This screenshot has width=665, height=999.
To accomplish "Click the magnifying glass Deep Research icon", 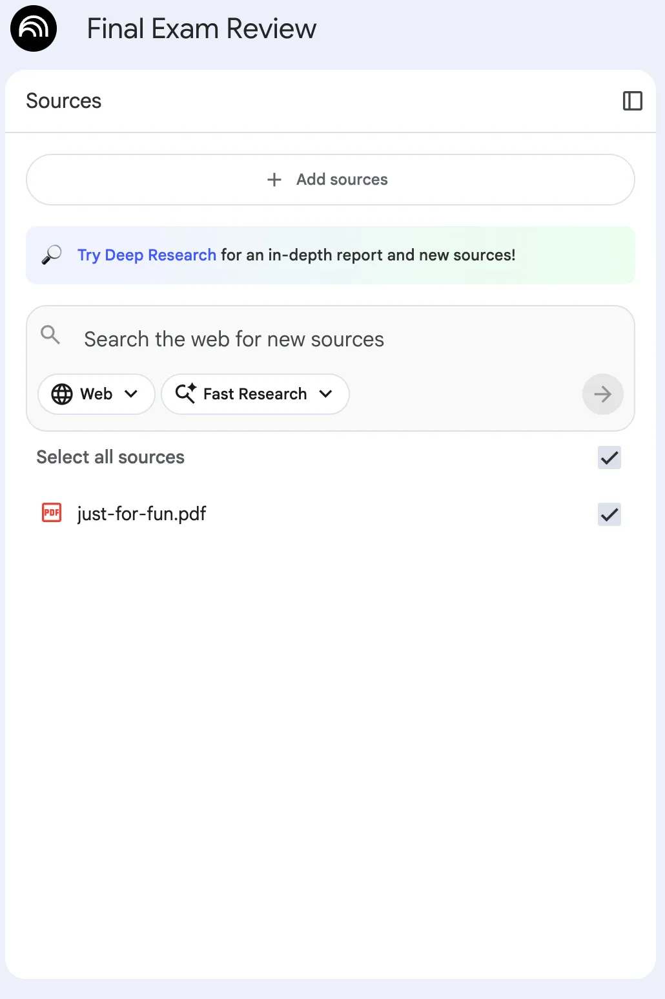I will click(x=53, y=255).
